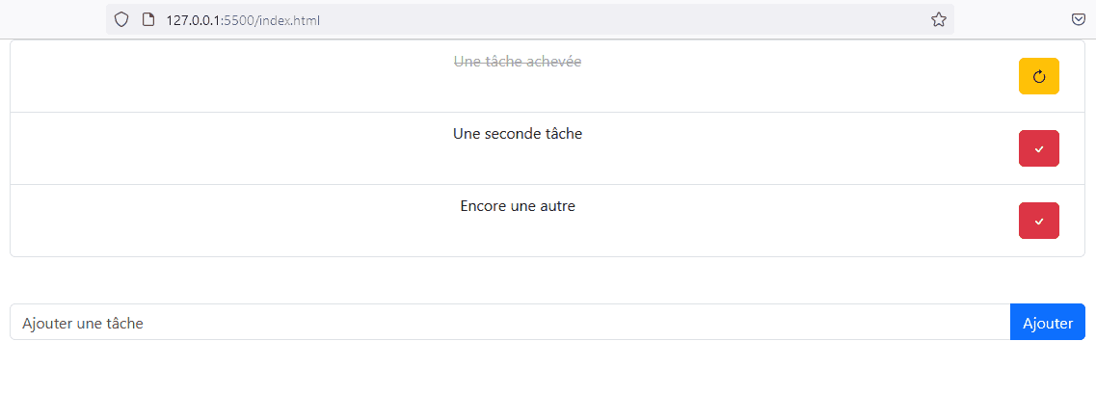1096x394 pixels.
Task: Click blank space in "Une seconde tâche" row
Action: pyautogui.click(x=230, y=148)
